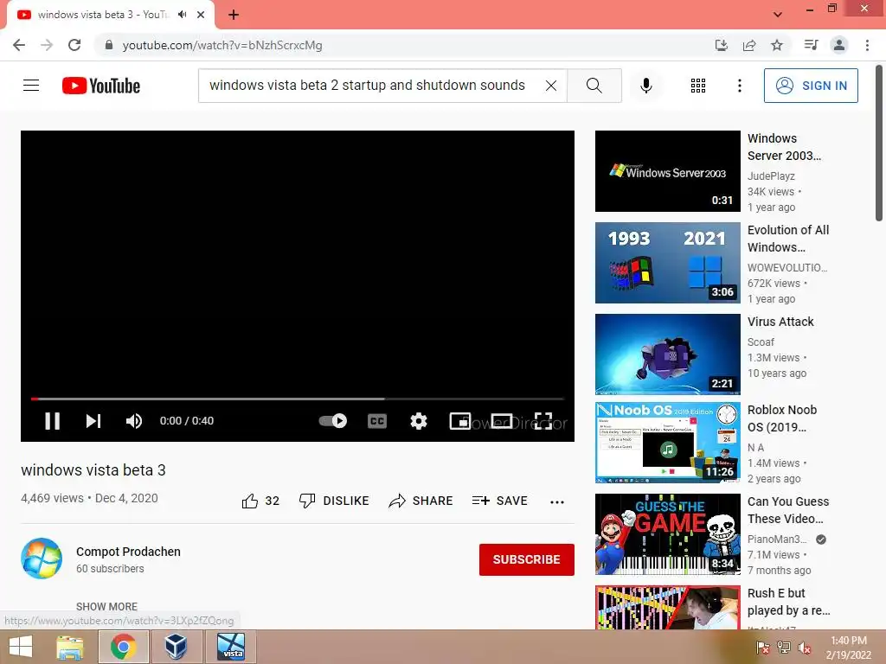Image resolution: width=886 pixels, height=664 pixels.
Task: Go to the YouTube home logo
Action: pos(101,86)
